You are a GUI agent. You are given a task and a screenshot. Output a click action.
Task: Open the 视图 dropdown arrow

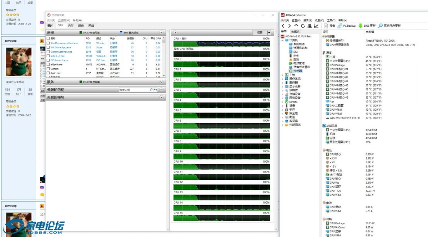(x=269, y=32)
